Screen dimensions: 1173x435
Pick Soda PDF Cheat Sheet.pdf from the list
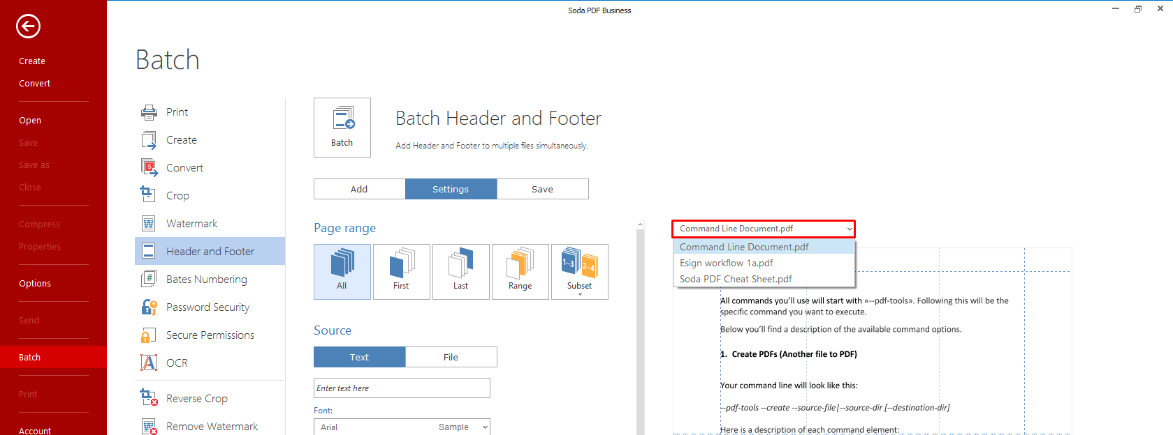[764, 279]
